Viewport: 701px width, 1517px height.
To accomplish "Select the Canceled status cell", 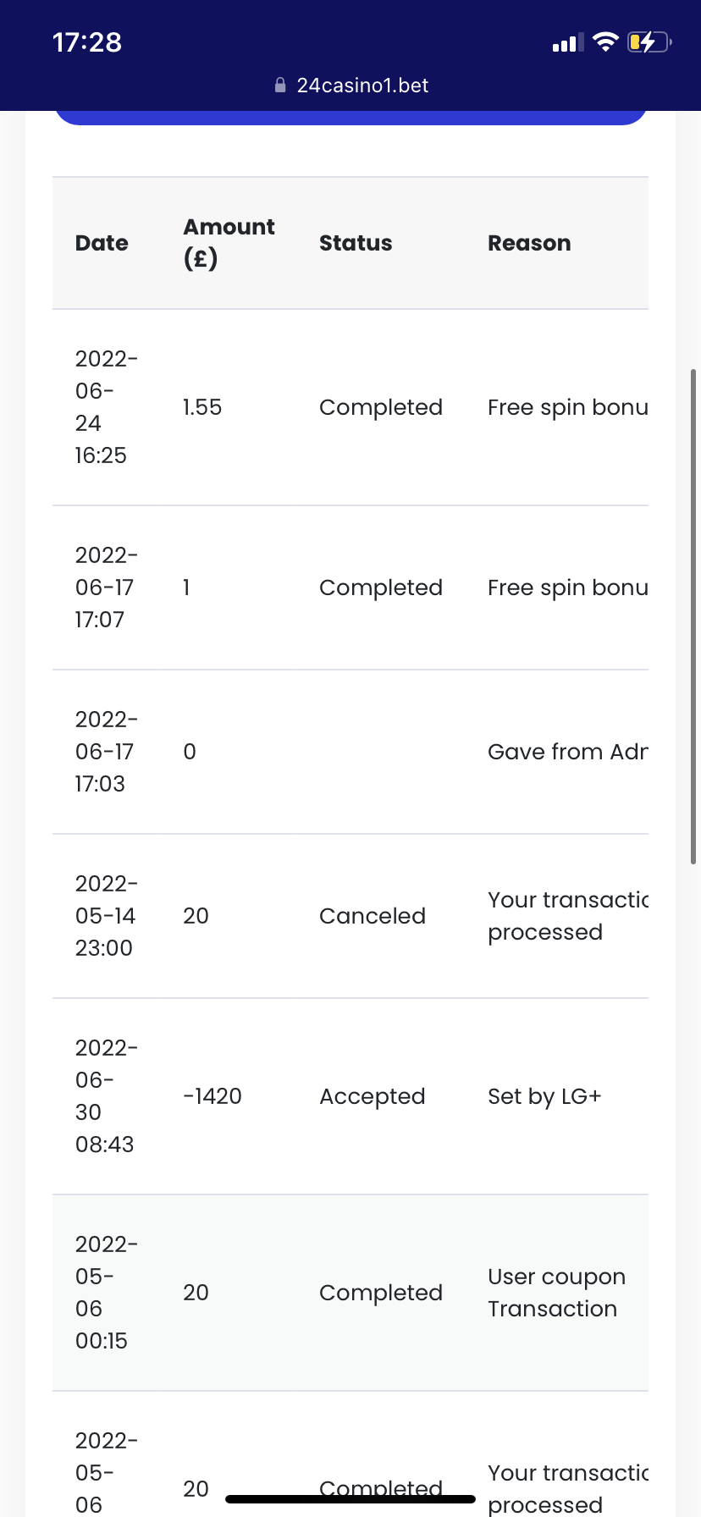I will pos(373,916).
